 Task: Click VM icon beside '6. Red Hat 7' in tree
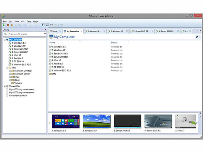pyautogui.click(x=10, y=58)
